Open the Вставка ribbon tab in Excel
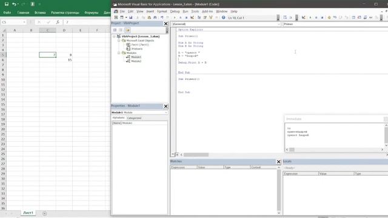 click(x=40, y=13)
